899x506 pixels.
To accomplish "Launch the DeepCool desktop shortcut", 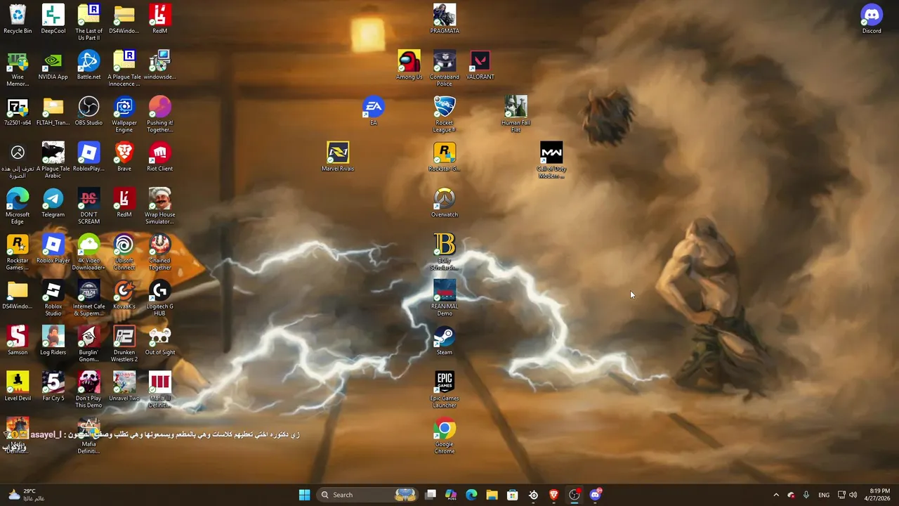I will (53, 19).
